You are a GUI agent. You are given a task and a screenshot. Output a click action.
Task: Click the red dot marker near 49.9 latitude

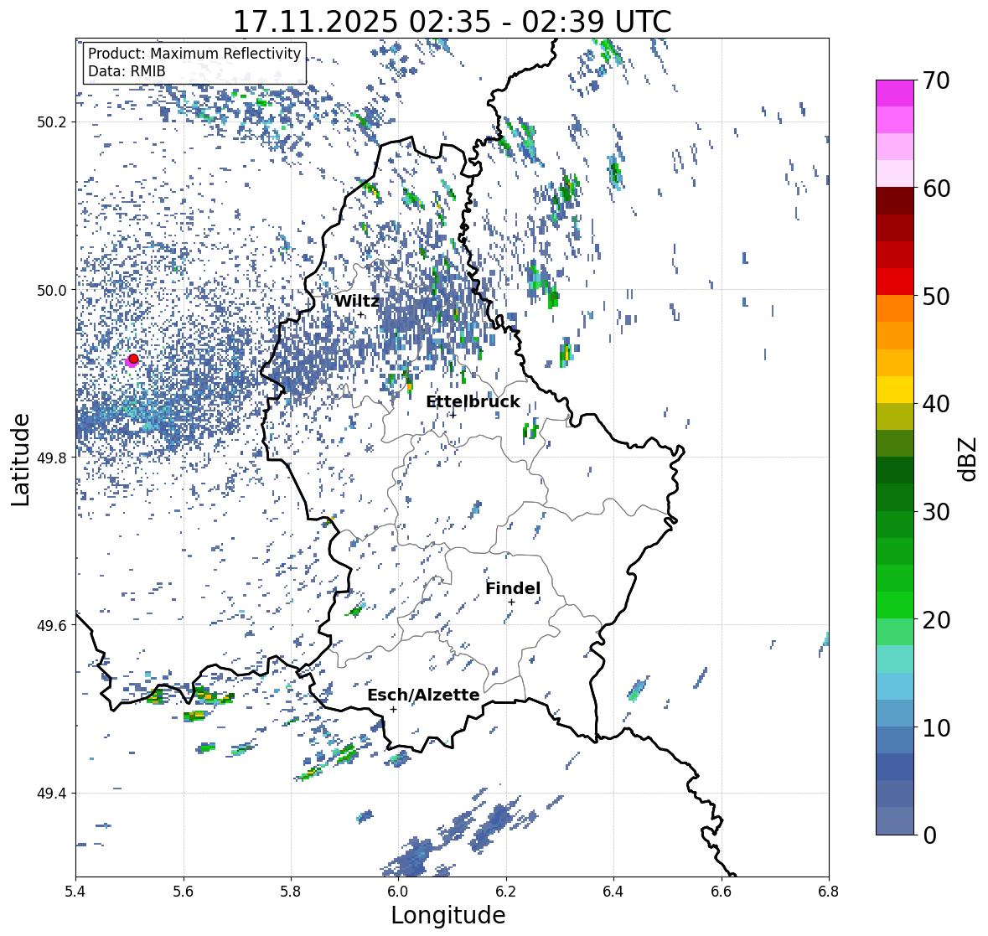(x=133, y=359)
